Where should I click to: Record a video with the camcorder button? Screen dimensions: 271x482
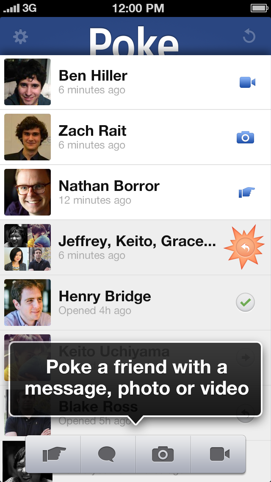coord(219,455)
